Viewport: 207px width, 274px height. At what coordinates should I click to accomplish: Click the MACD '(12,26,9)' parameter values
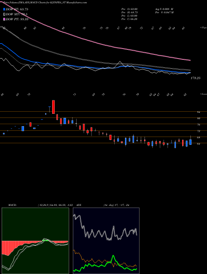click(55, 205)
